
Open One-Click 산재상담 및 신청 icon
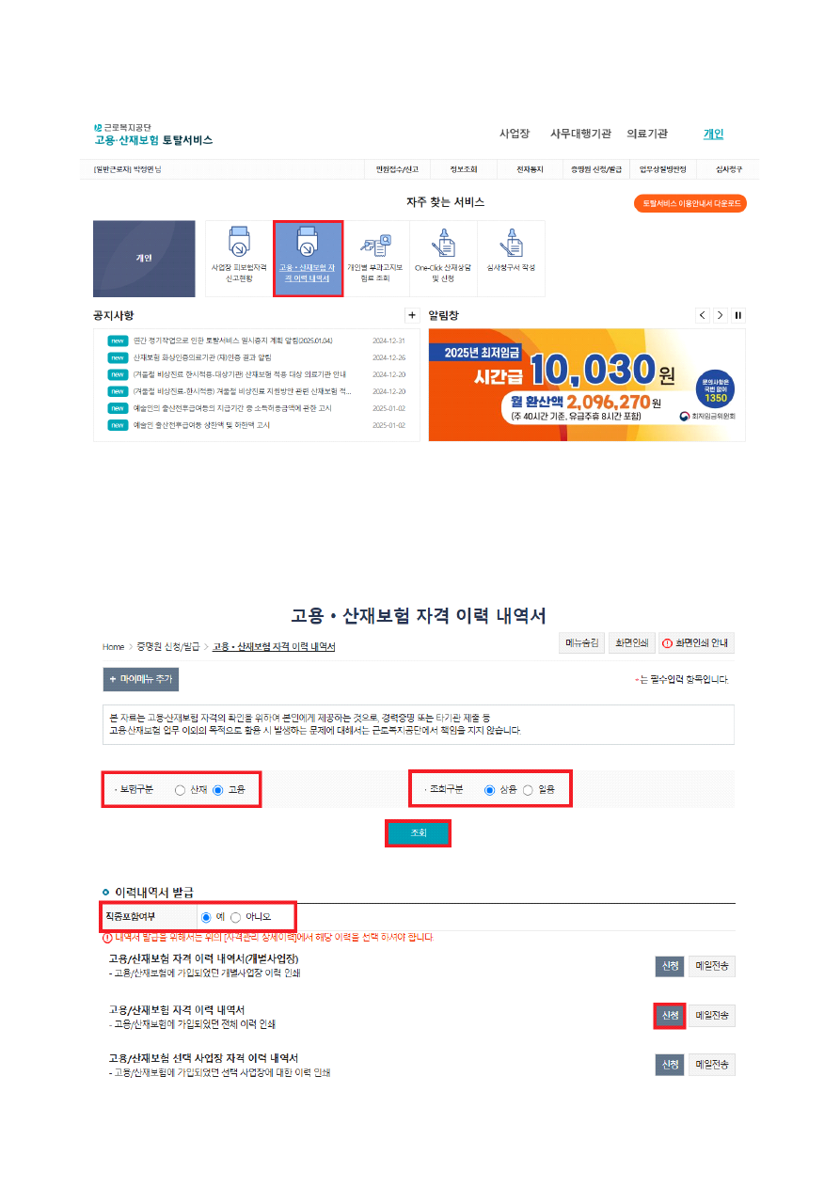(443, 259)
